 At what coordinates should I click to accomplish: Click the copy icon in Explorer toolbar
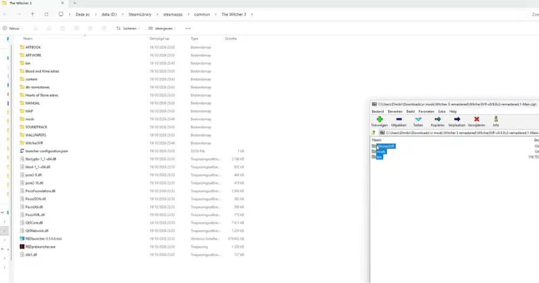(x=49, y=29)
